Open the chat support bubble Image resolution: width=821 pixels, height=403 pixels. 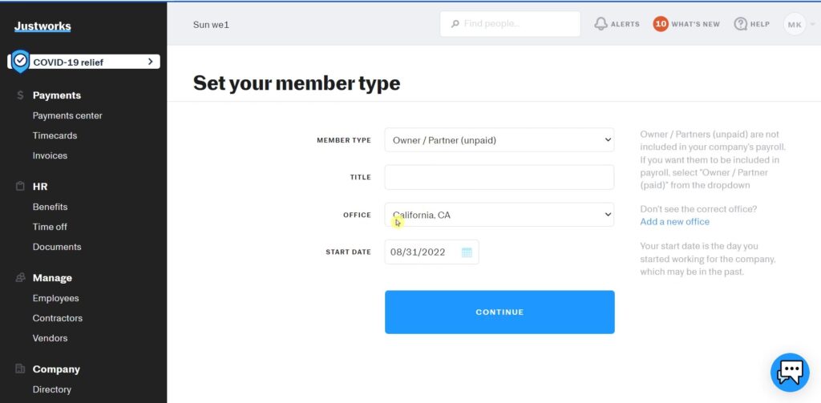[790, 372]
